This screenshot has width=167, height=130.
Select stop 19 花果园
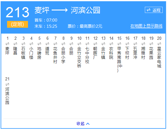(x=151, y=53)
